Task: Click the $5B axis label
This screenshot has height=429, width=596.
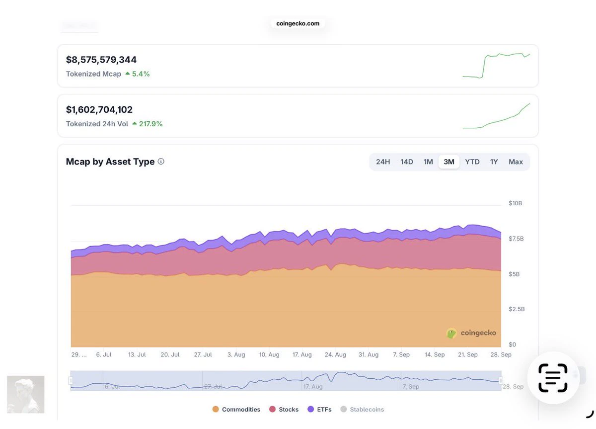Action: (514, 274)
